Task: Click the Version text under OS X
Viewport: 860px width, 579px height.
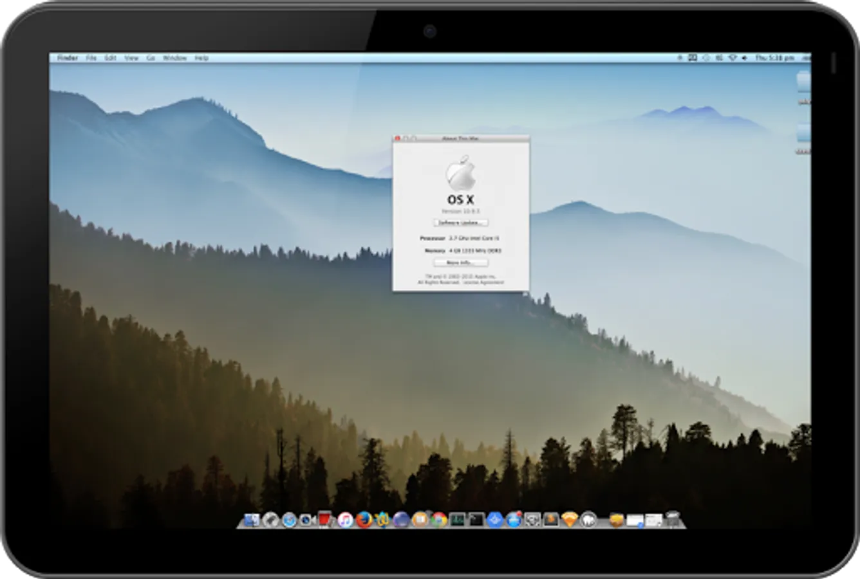Action: [461, 211]
